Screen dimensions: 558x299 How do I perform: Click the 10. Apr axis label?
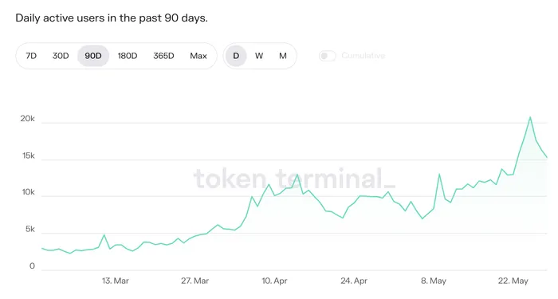tap(274, 281)
